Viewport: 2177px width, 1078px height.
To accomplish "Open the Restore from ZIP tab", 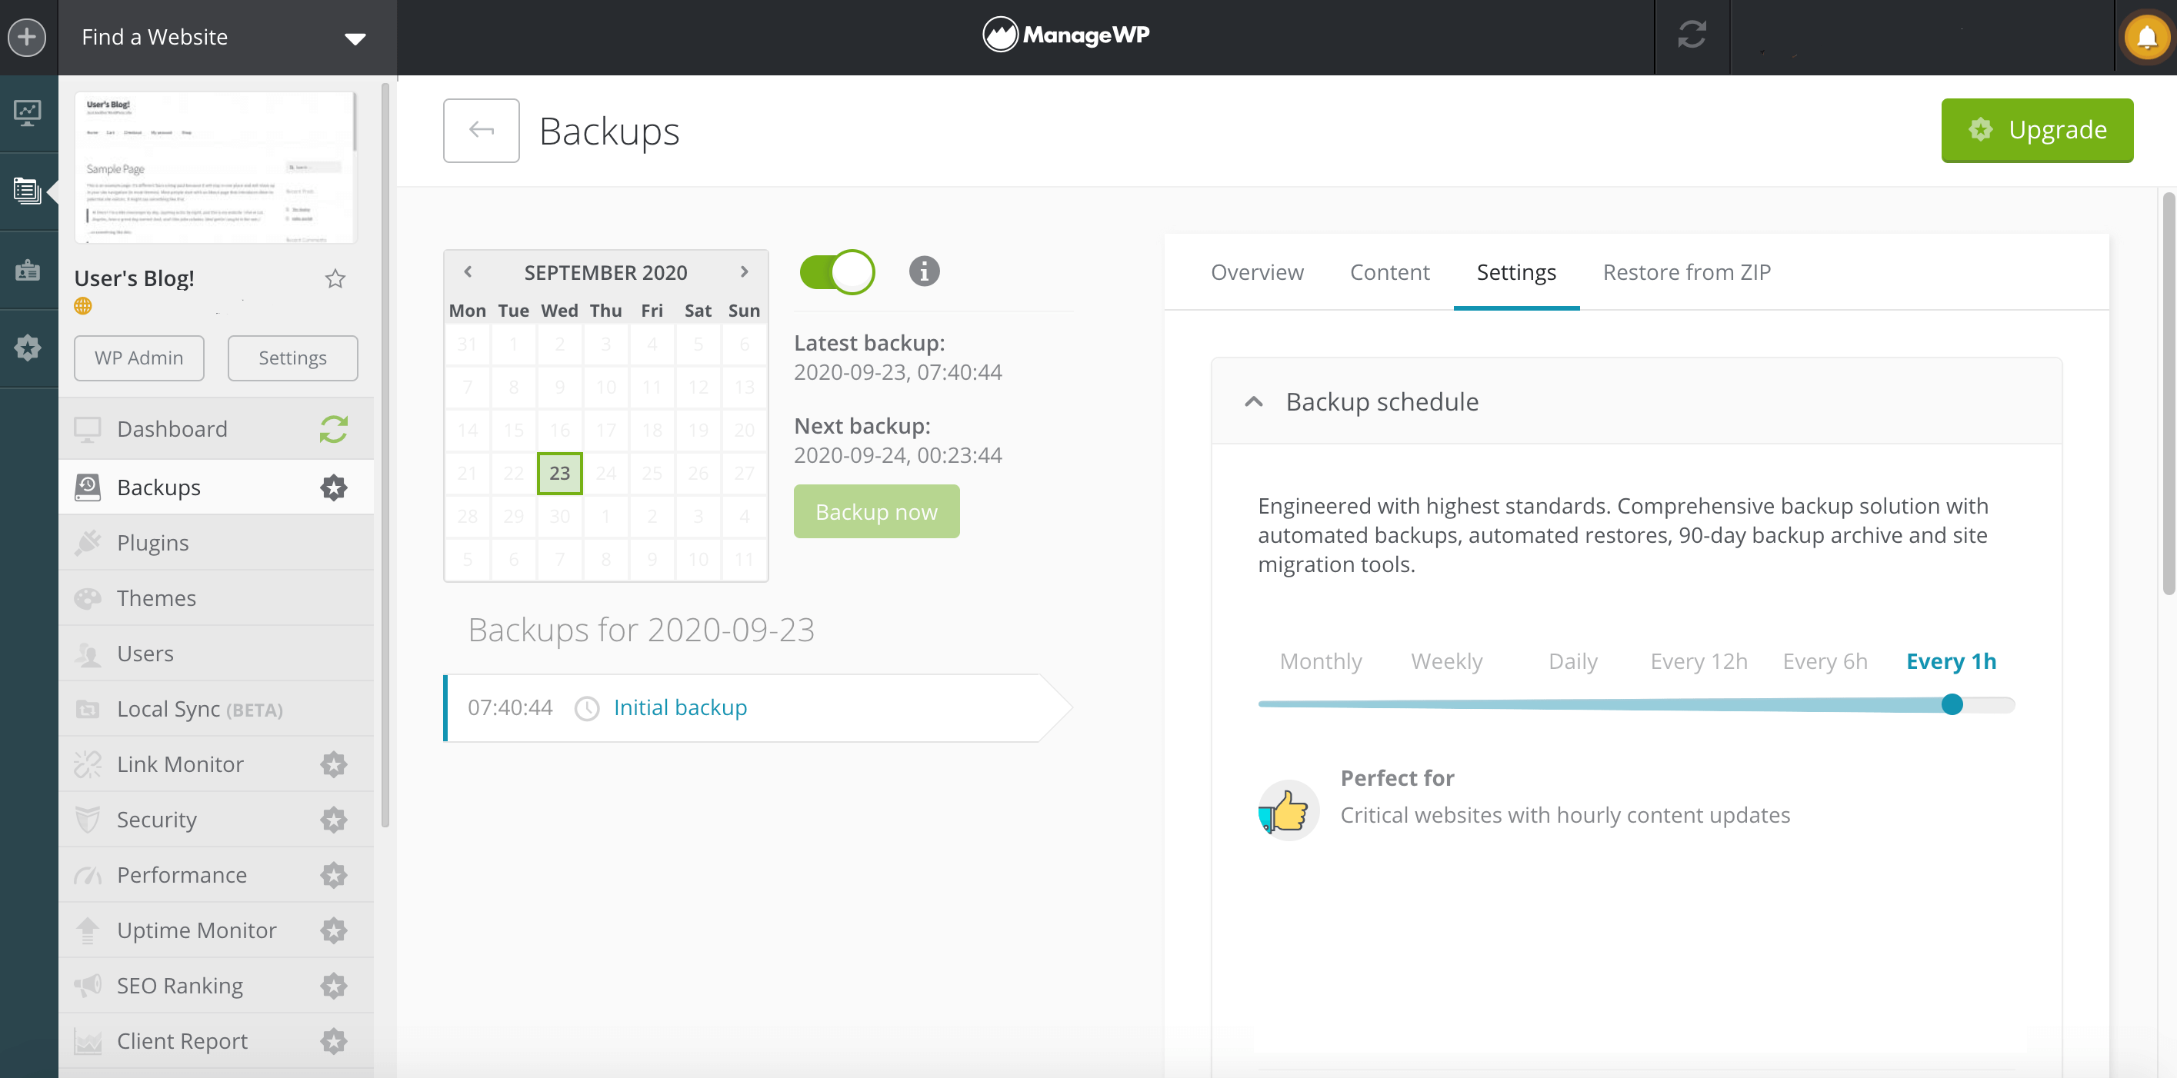I will 1686,272.
